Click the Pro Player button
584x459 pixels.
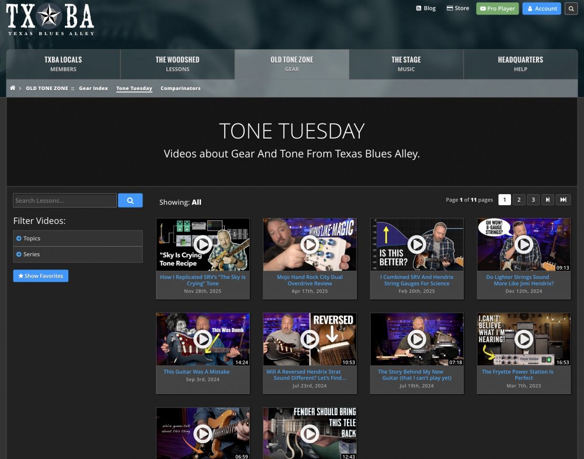point(497,9)
